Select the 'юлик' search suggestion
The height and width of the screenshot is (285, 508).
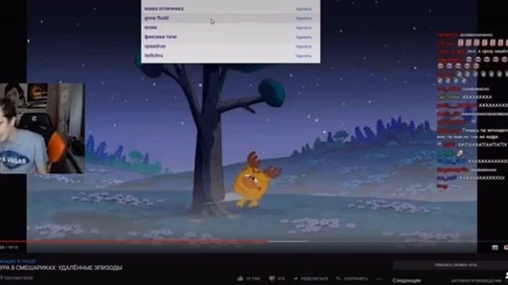click(230, 28)
